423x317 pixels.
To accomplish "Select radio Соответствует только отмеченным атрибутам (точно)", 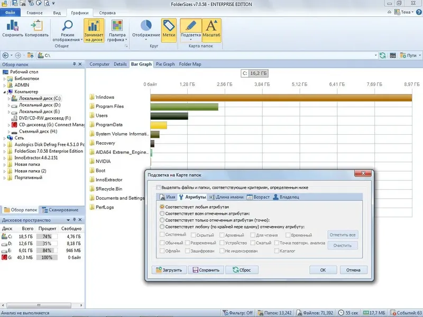I will tap(162, 220).
